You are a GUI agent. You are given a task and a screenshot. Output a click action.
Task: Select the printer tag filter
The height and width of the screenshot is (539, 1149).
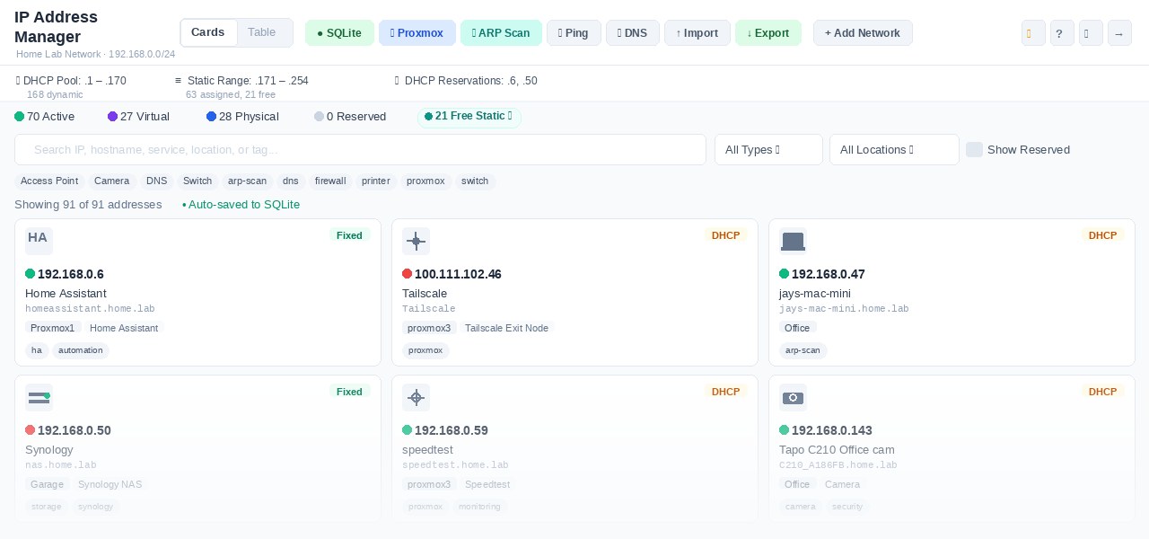376,181
